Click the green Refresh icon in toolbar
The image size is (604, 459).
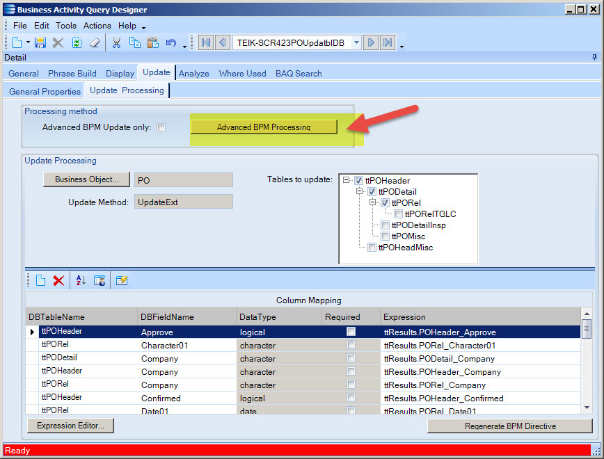coord(77,43)
